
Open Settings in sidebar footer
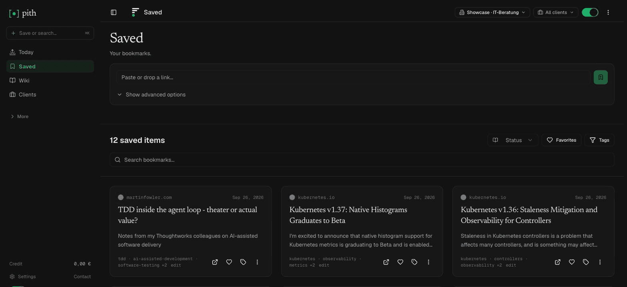coord(23,277)
